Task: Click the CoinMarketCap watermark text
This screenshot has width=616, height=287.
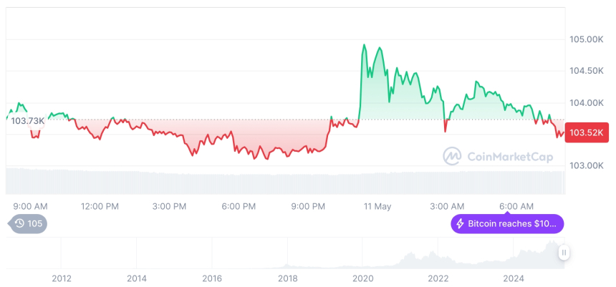Action: (509, 156)
